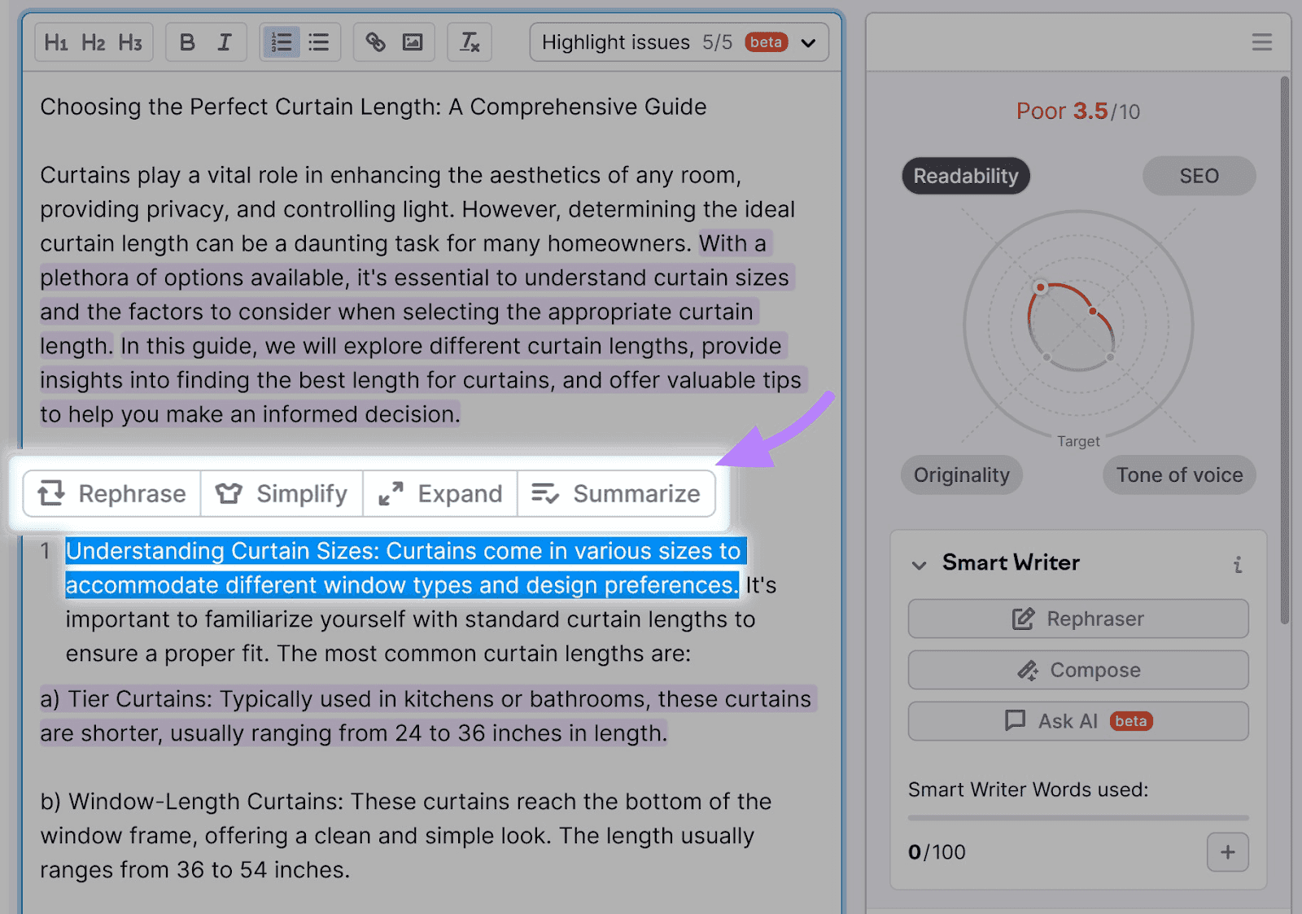Insert an image into the document
The image size is (1302, 914).
(x=413, y=42)
